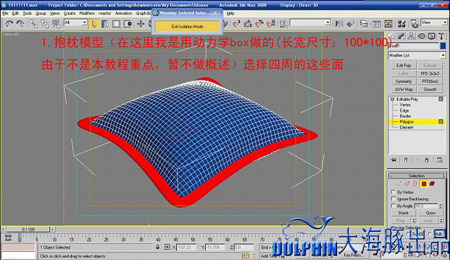
Task: Open Schematic View toolbar icon
Action: 388,24
